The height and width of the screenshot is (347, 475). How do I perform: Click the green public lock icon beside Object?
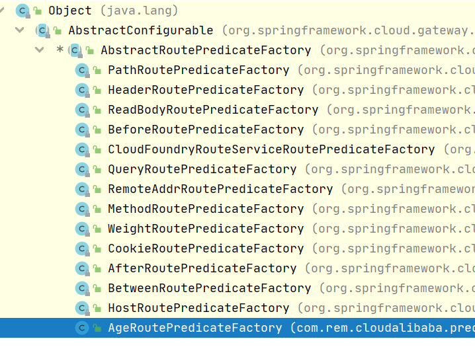click(x=37, y=11)
